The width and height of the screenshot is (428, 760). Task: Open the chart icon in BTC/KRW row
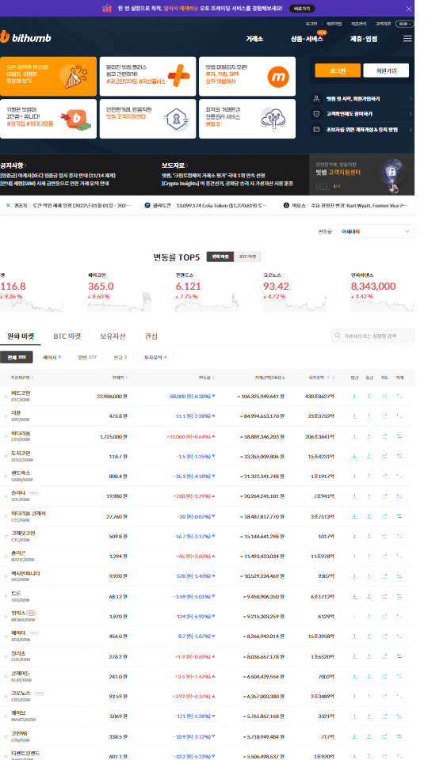(x=385, y=396)
